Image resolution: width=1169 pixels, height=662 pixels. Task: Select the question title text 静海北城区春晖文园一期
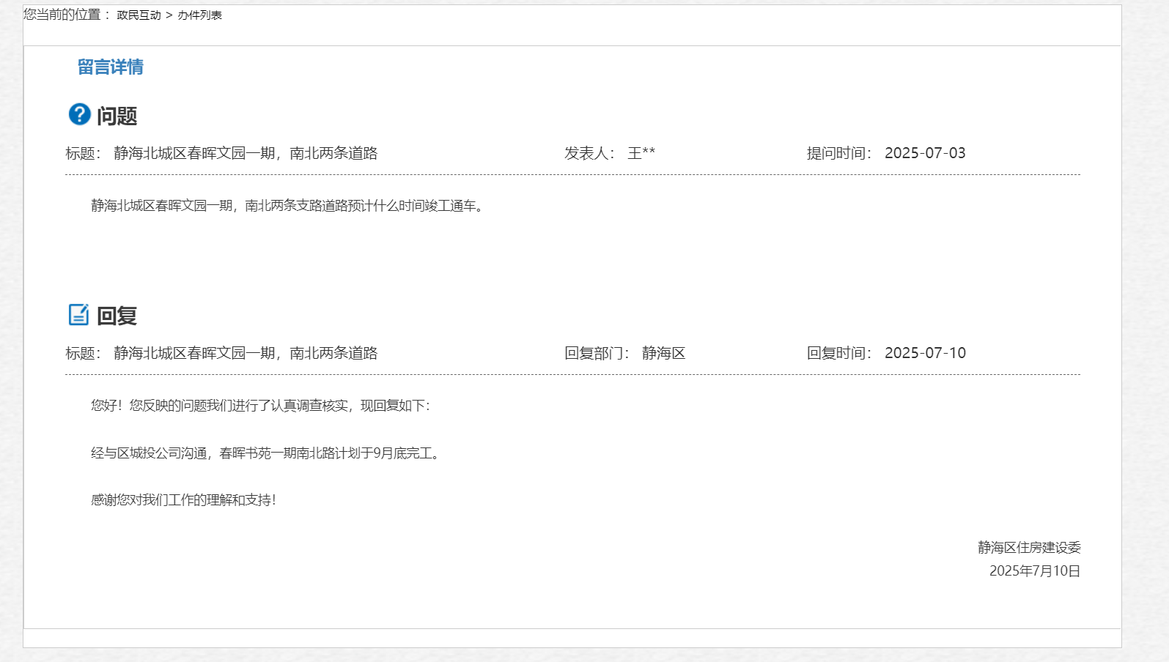point(246,153)
